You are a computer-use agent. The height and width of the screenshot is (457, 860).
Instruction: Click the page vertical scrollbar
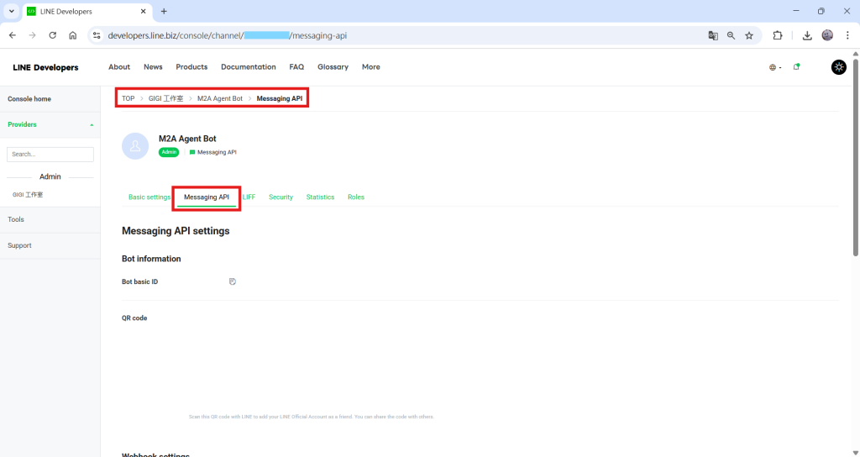[x=856, y=156]
